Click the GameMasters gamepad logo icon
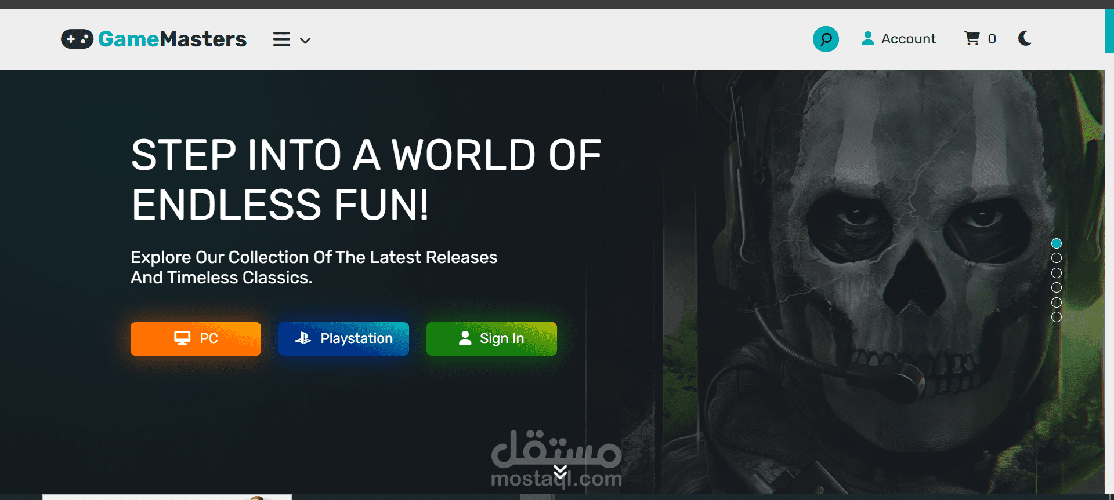Screen dimensions: 1114x500 77,39
